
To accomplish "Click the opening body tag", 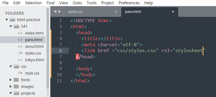I will tap(84, 69).
